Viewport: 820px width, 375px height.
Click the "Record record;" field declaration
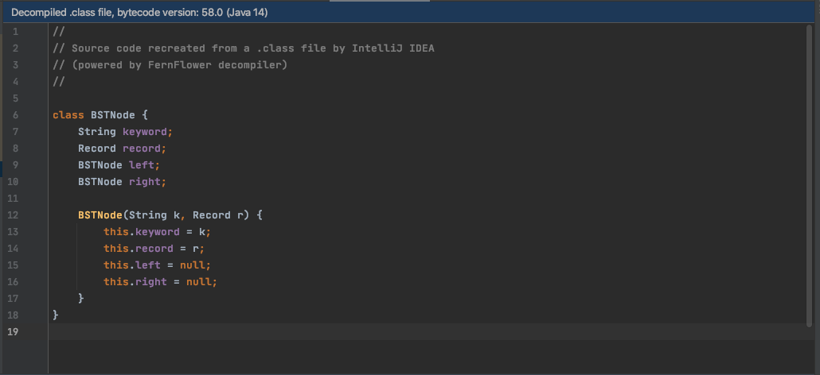(123, 148)
